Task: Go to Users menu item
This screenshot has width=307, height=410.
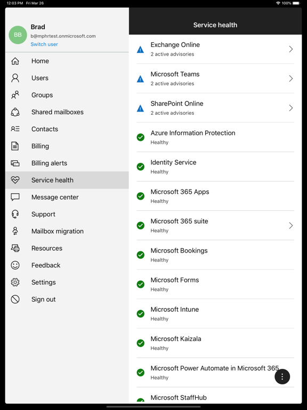Action: (x=67, y=78)
